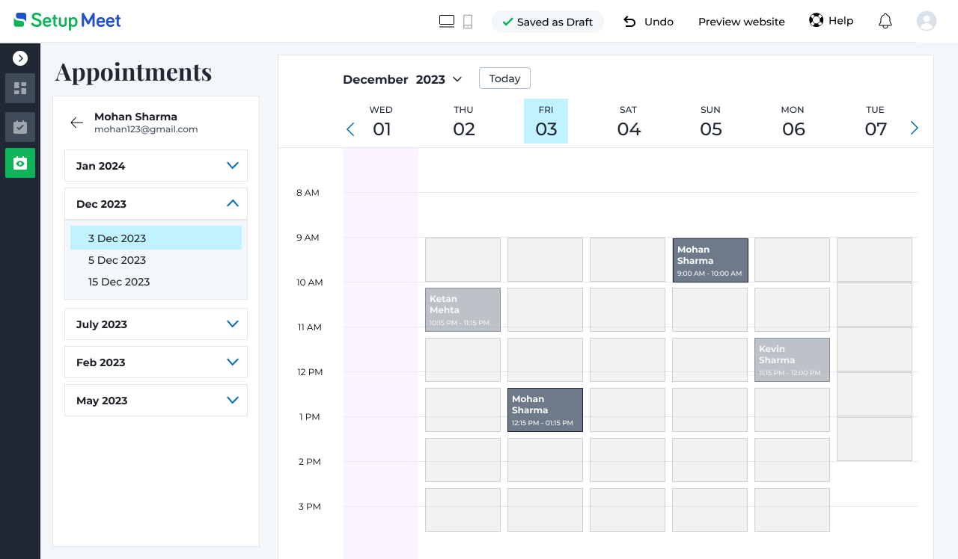The height and width of the screenshot is (559, 958).
Task: Open the user profile avatar
Action: (x=926, y=21)
